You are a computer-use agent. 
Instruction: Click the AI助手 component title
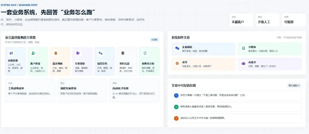click(x=252, y=62)
